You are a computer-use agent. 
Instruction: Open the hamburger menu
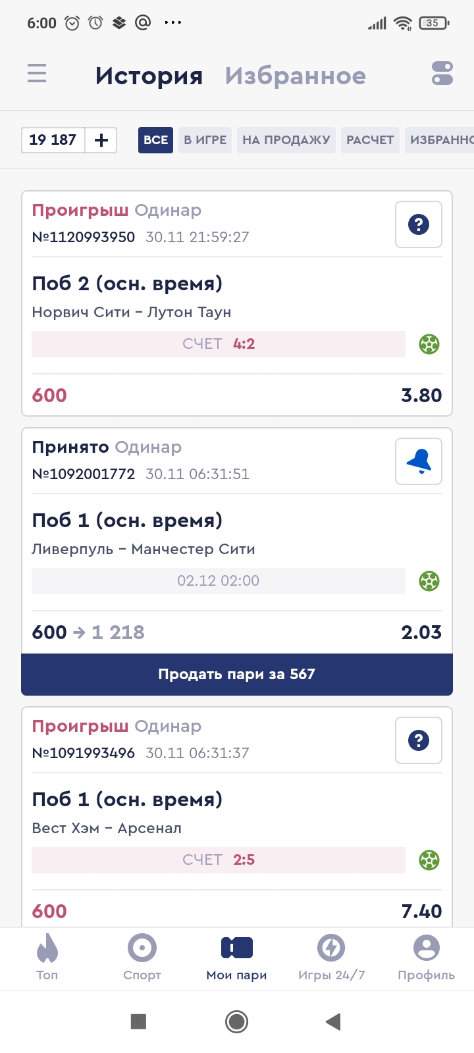pyautogui.click(x=37, y=73)
